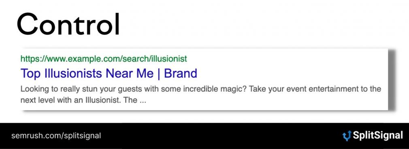409x149 pixels.
Task: Click the snippet line starting Looking to really
Action: (x=201, y=89)
